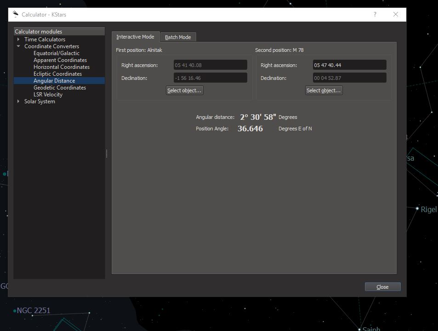Click the splitter handle between panels
This screenshot has height=331, width=438.
click(107, 153)
